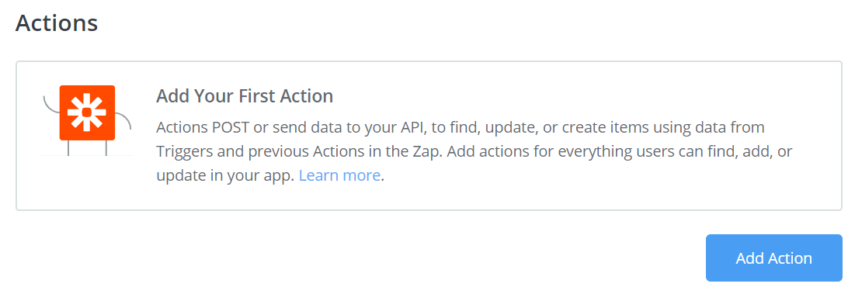Screen dimensions: 855x294
Task: Click the orange square center dot
Action: pyautogui.click(x=87, y=112)
